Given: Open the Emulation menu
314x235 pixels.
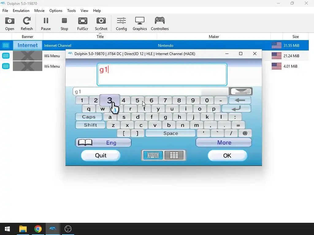Looking at the screenshot, I should pos(21,11).
